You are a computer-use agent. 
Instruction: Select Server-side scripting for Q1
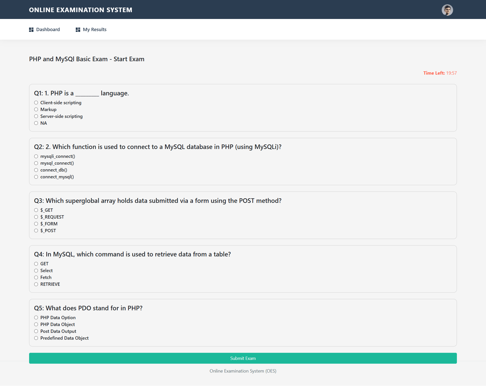[36, 116]
